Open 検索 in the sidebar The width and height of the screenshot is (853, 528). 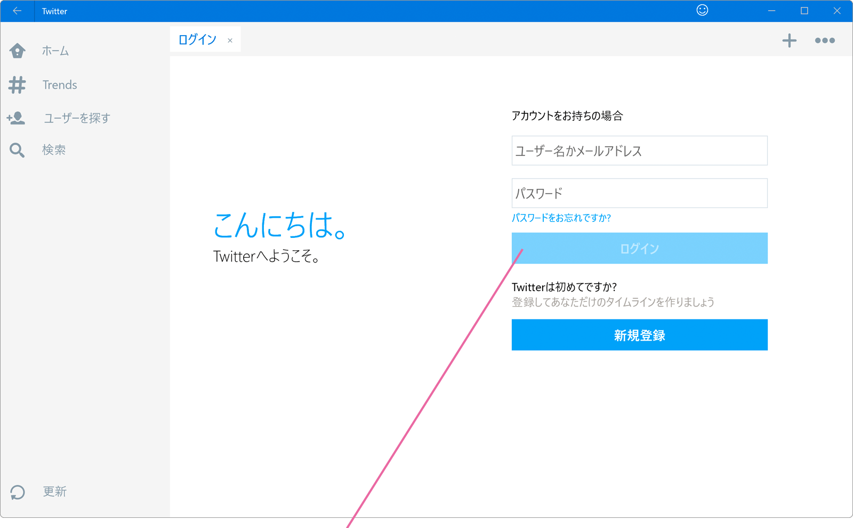tap(54, 150)
